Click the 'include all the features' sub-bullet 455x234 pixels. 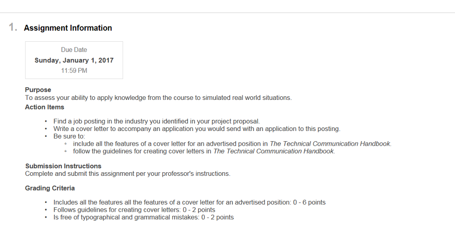[x=232, y=144]
